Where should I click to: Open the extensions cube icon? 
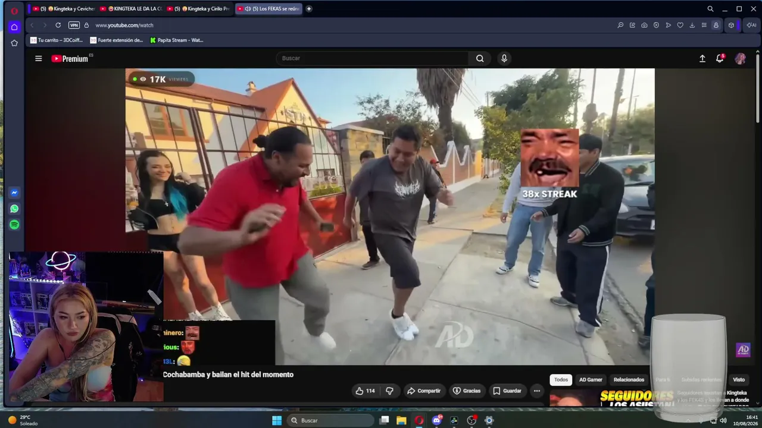732,25
